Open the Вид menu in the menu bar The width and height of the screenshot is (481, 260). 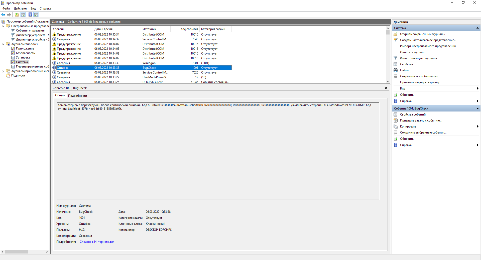click(33, 8)
